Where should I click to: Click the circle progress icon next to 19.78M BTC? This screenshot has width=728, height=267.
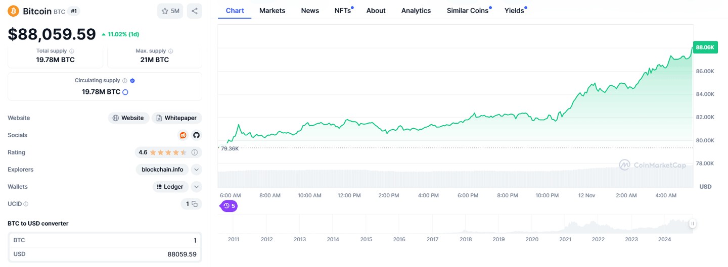125,92
